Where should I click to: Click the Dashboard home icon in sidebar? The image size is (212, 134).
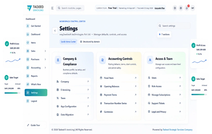tap(28, 34)
